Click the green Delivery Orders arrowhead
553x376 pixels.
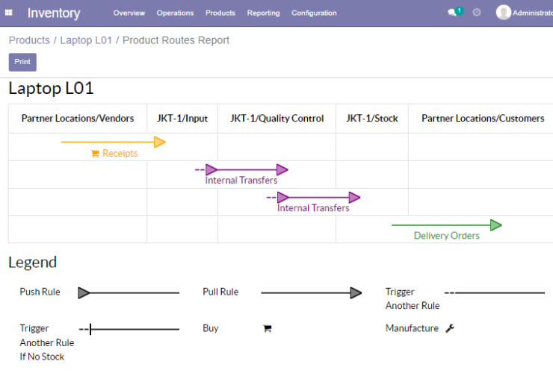[496, 225]
